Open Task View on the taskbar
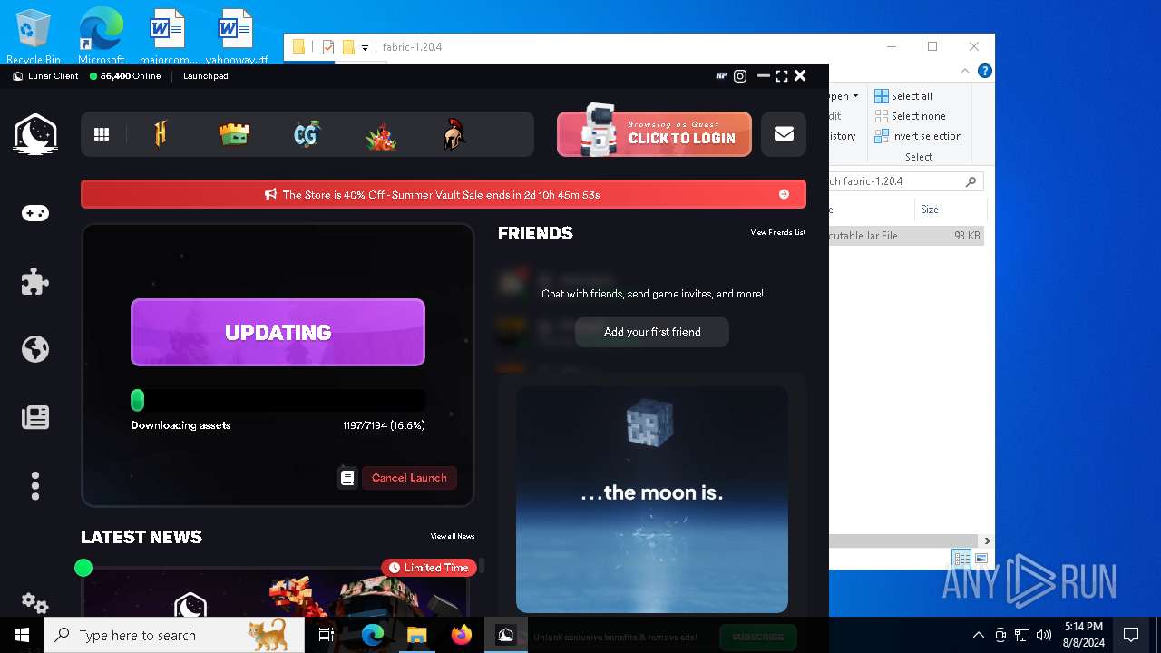 (x=327, y=635)
